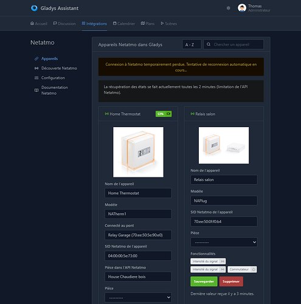Open the A - Z sort dropdown
Viewport: 301px width, 304px height.
pos(192,44)
